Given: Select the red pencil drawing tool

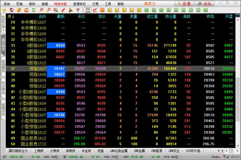Looking at the screenshot, I should coord(63,10).
